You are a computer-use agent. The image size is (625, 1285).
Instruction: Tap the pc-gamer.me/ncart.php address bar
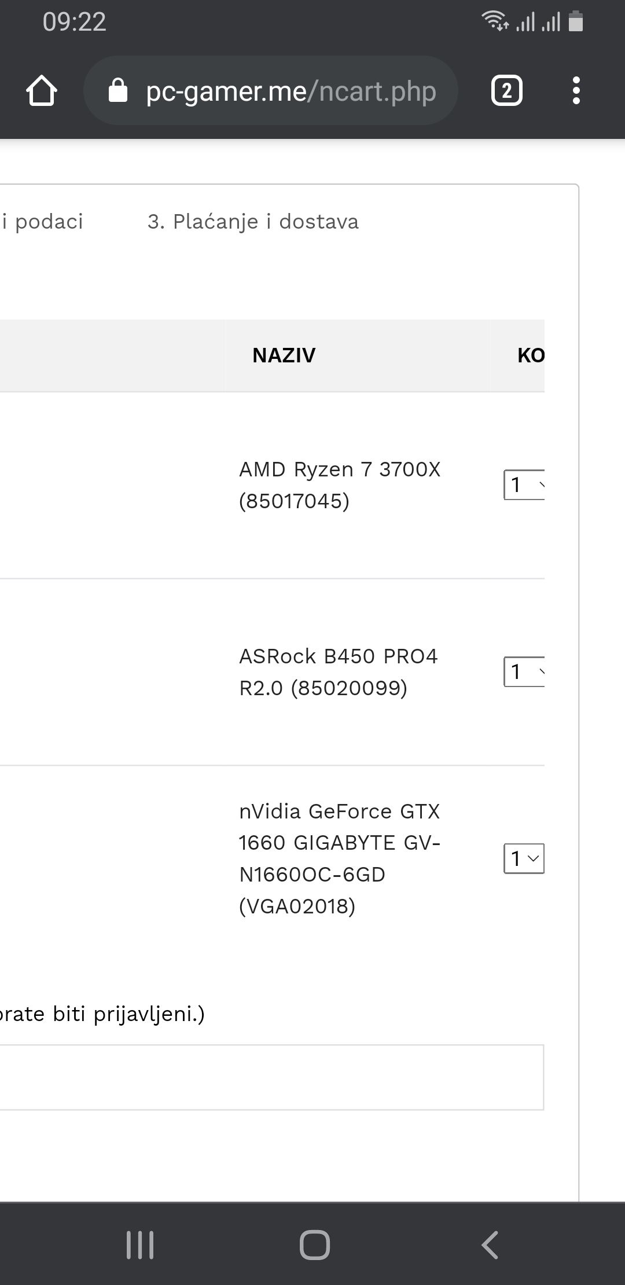point(271,90)
